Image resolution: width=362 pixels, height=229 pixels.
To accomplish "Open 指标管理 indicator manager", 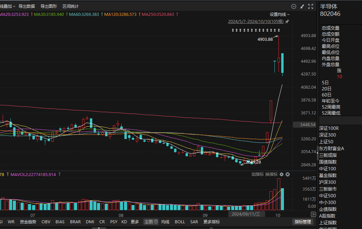I will click(x=303, y=222).
